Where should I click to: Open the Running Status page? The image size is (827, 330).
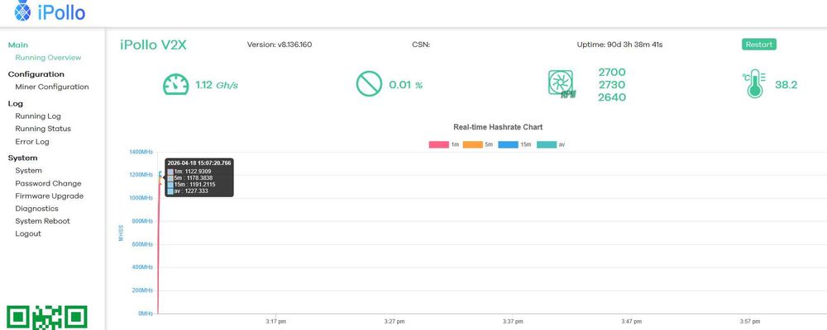[x=43, y=129]
